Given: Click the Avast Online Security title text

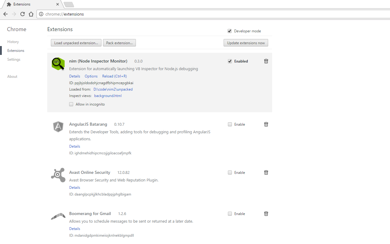Looking at the screenshot, I should (90, 173).
